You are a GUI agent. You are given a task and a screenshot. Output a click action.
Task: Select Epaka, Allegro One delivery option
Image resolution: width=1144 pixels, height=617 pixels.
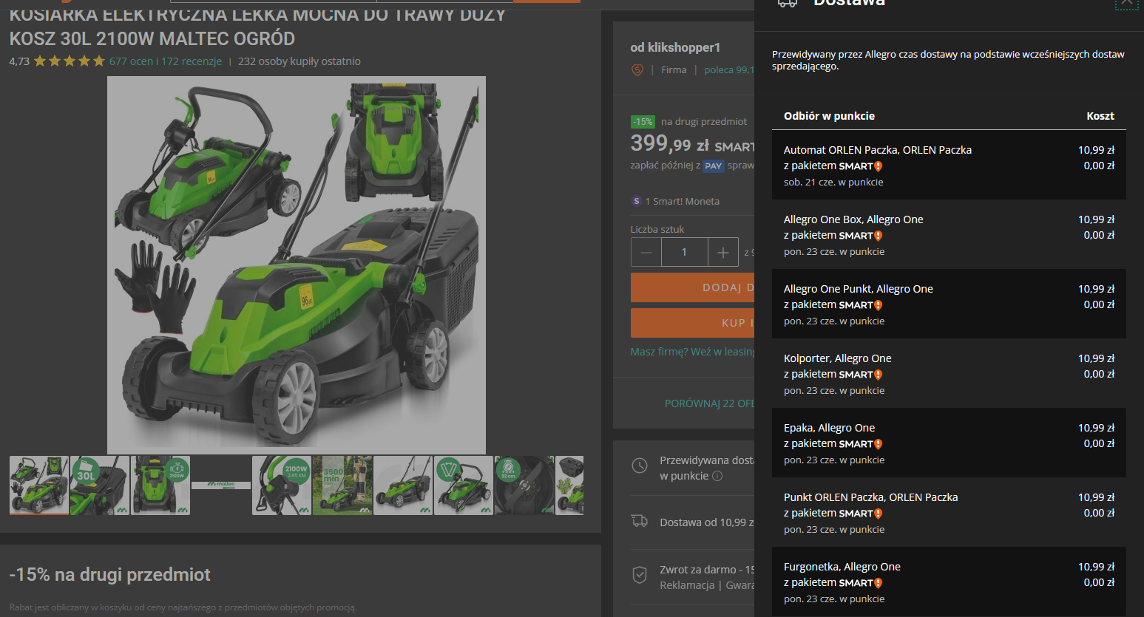[949, 443]
